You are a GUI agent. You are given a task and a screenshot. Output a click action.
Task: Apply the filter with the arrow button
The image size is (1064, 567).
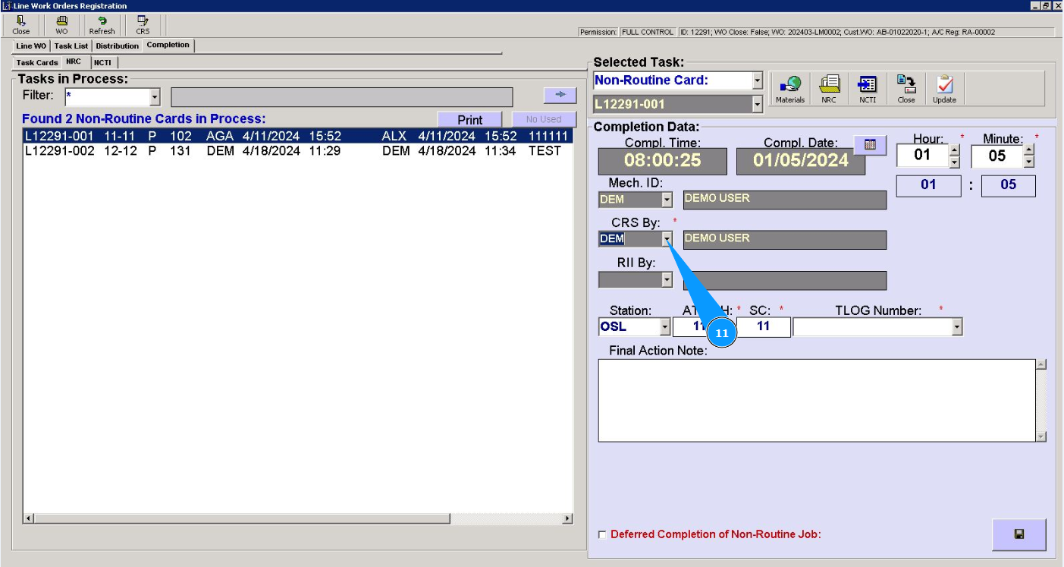point(560,95)
